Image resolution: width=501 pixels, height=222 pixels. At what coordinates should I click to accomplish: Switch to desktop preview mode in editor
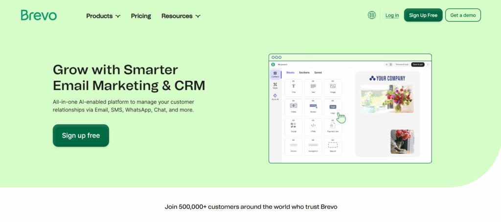[x=387, y=65]
